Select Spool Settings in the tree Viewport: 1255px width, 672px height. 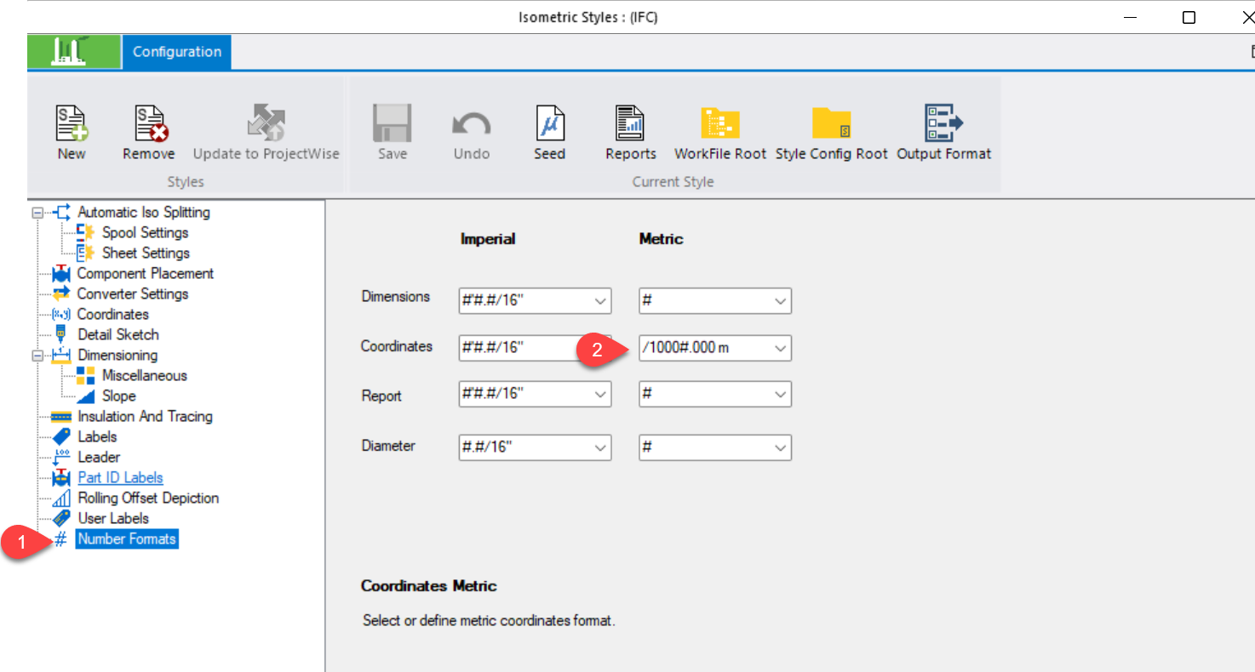click(x=145, y=233)
